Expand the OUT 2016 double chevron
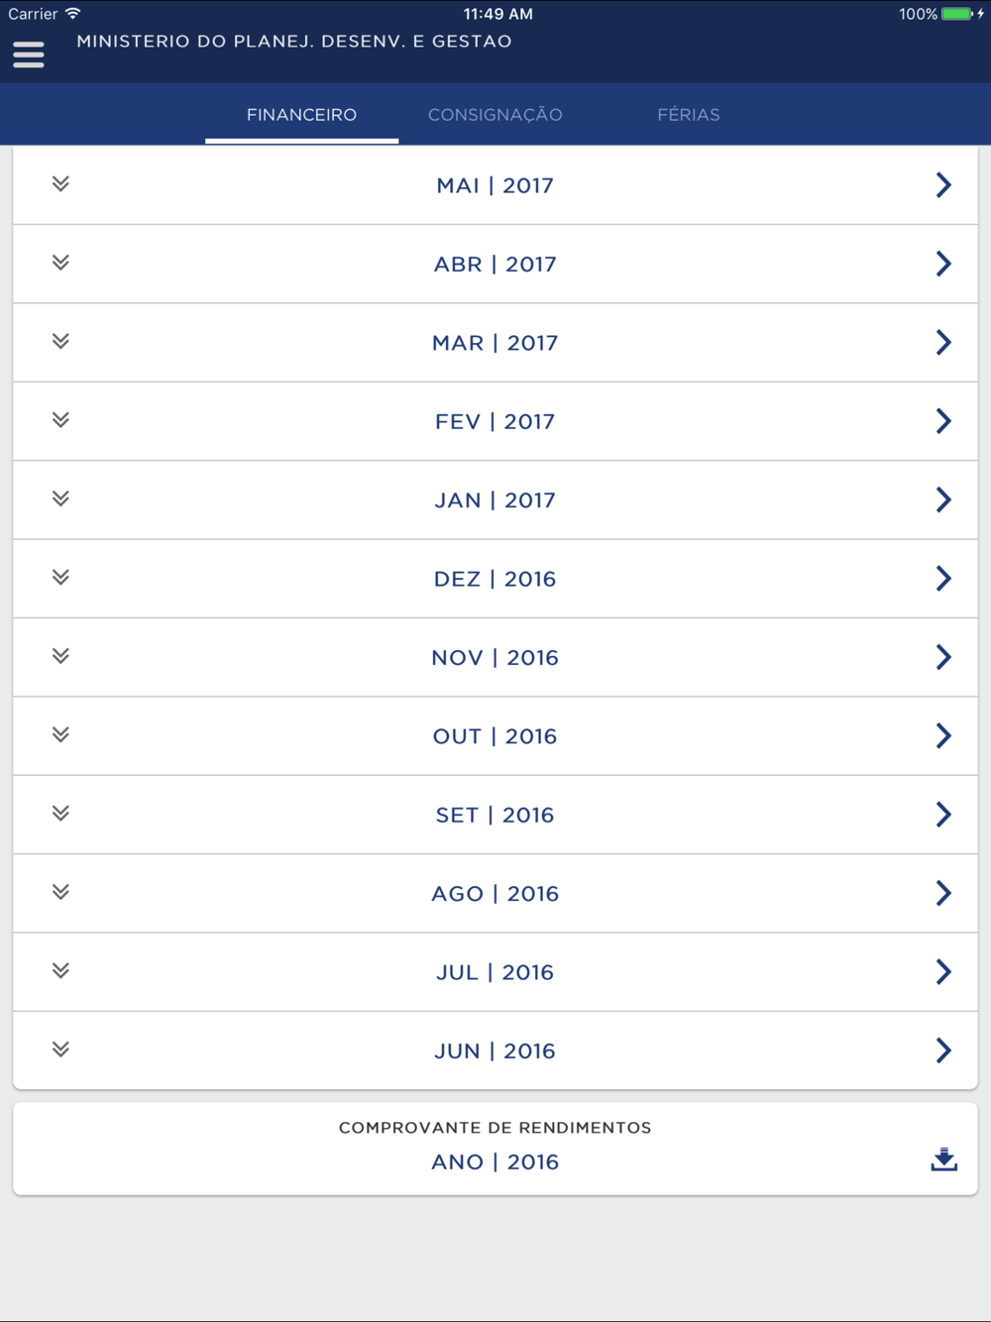 click(x=60, y=735)
